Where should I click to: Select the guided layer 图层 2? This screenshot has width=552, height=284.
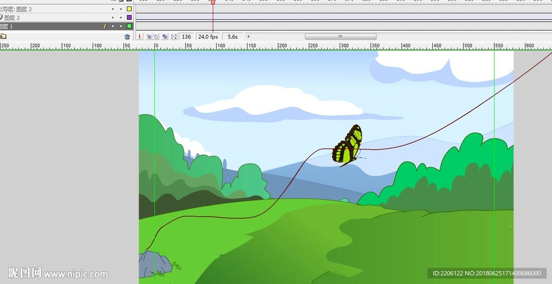tap(66, 18)
